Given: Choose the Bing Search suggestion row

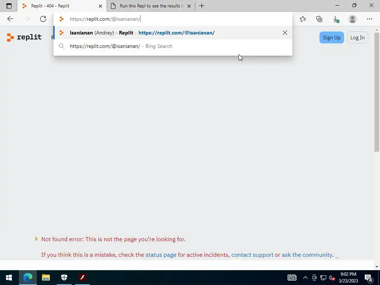Looking at the screenshot, I should pos(173,46).
